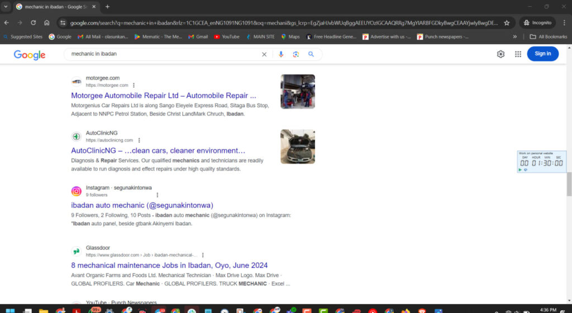Reset the countdown timer widget
Screen dimensions: 572x313
click(526, 169)
